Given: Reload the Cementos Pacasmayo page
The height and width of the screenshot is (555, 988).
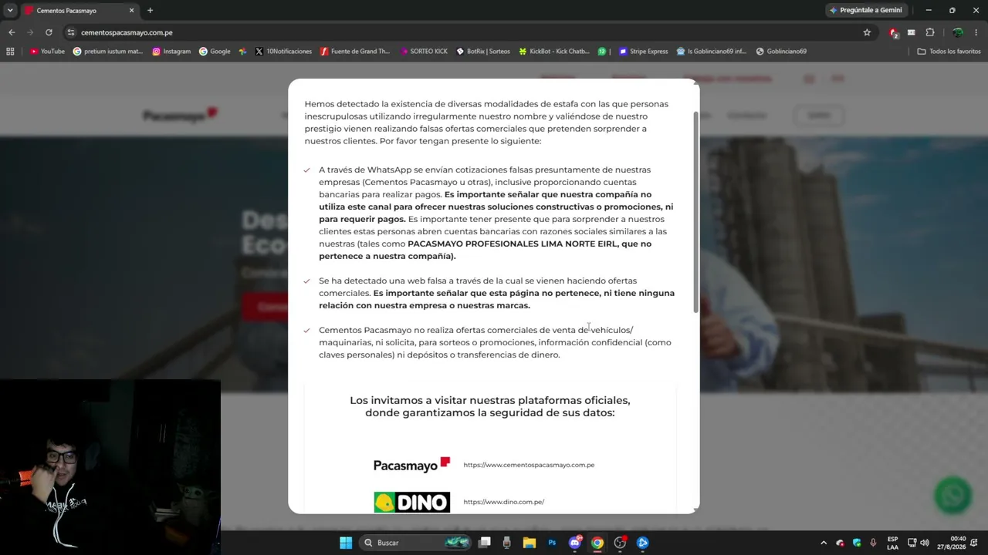Looking at the screenshot, I should 49,32.
